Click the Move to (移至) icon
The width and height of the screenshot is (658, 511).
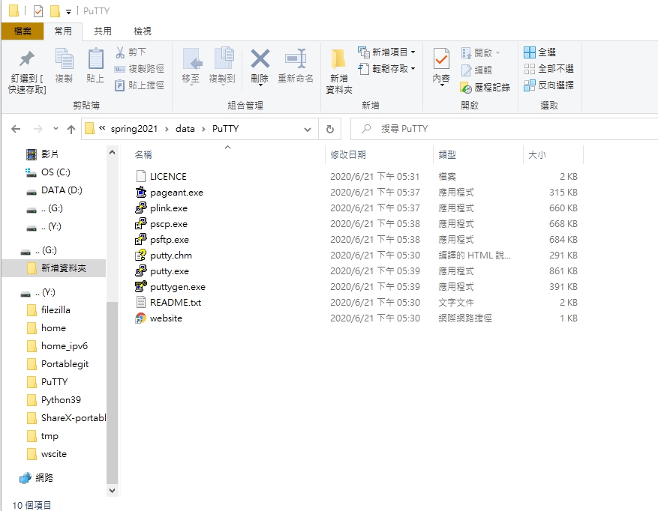coord(192,58)
